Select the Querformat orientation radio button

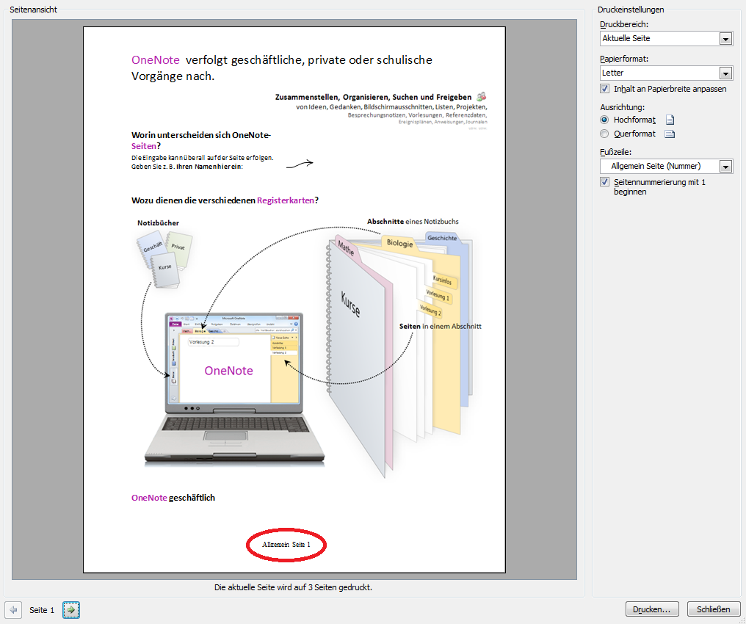click(604, 134)
